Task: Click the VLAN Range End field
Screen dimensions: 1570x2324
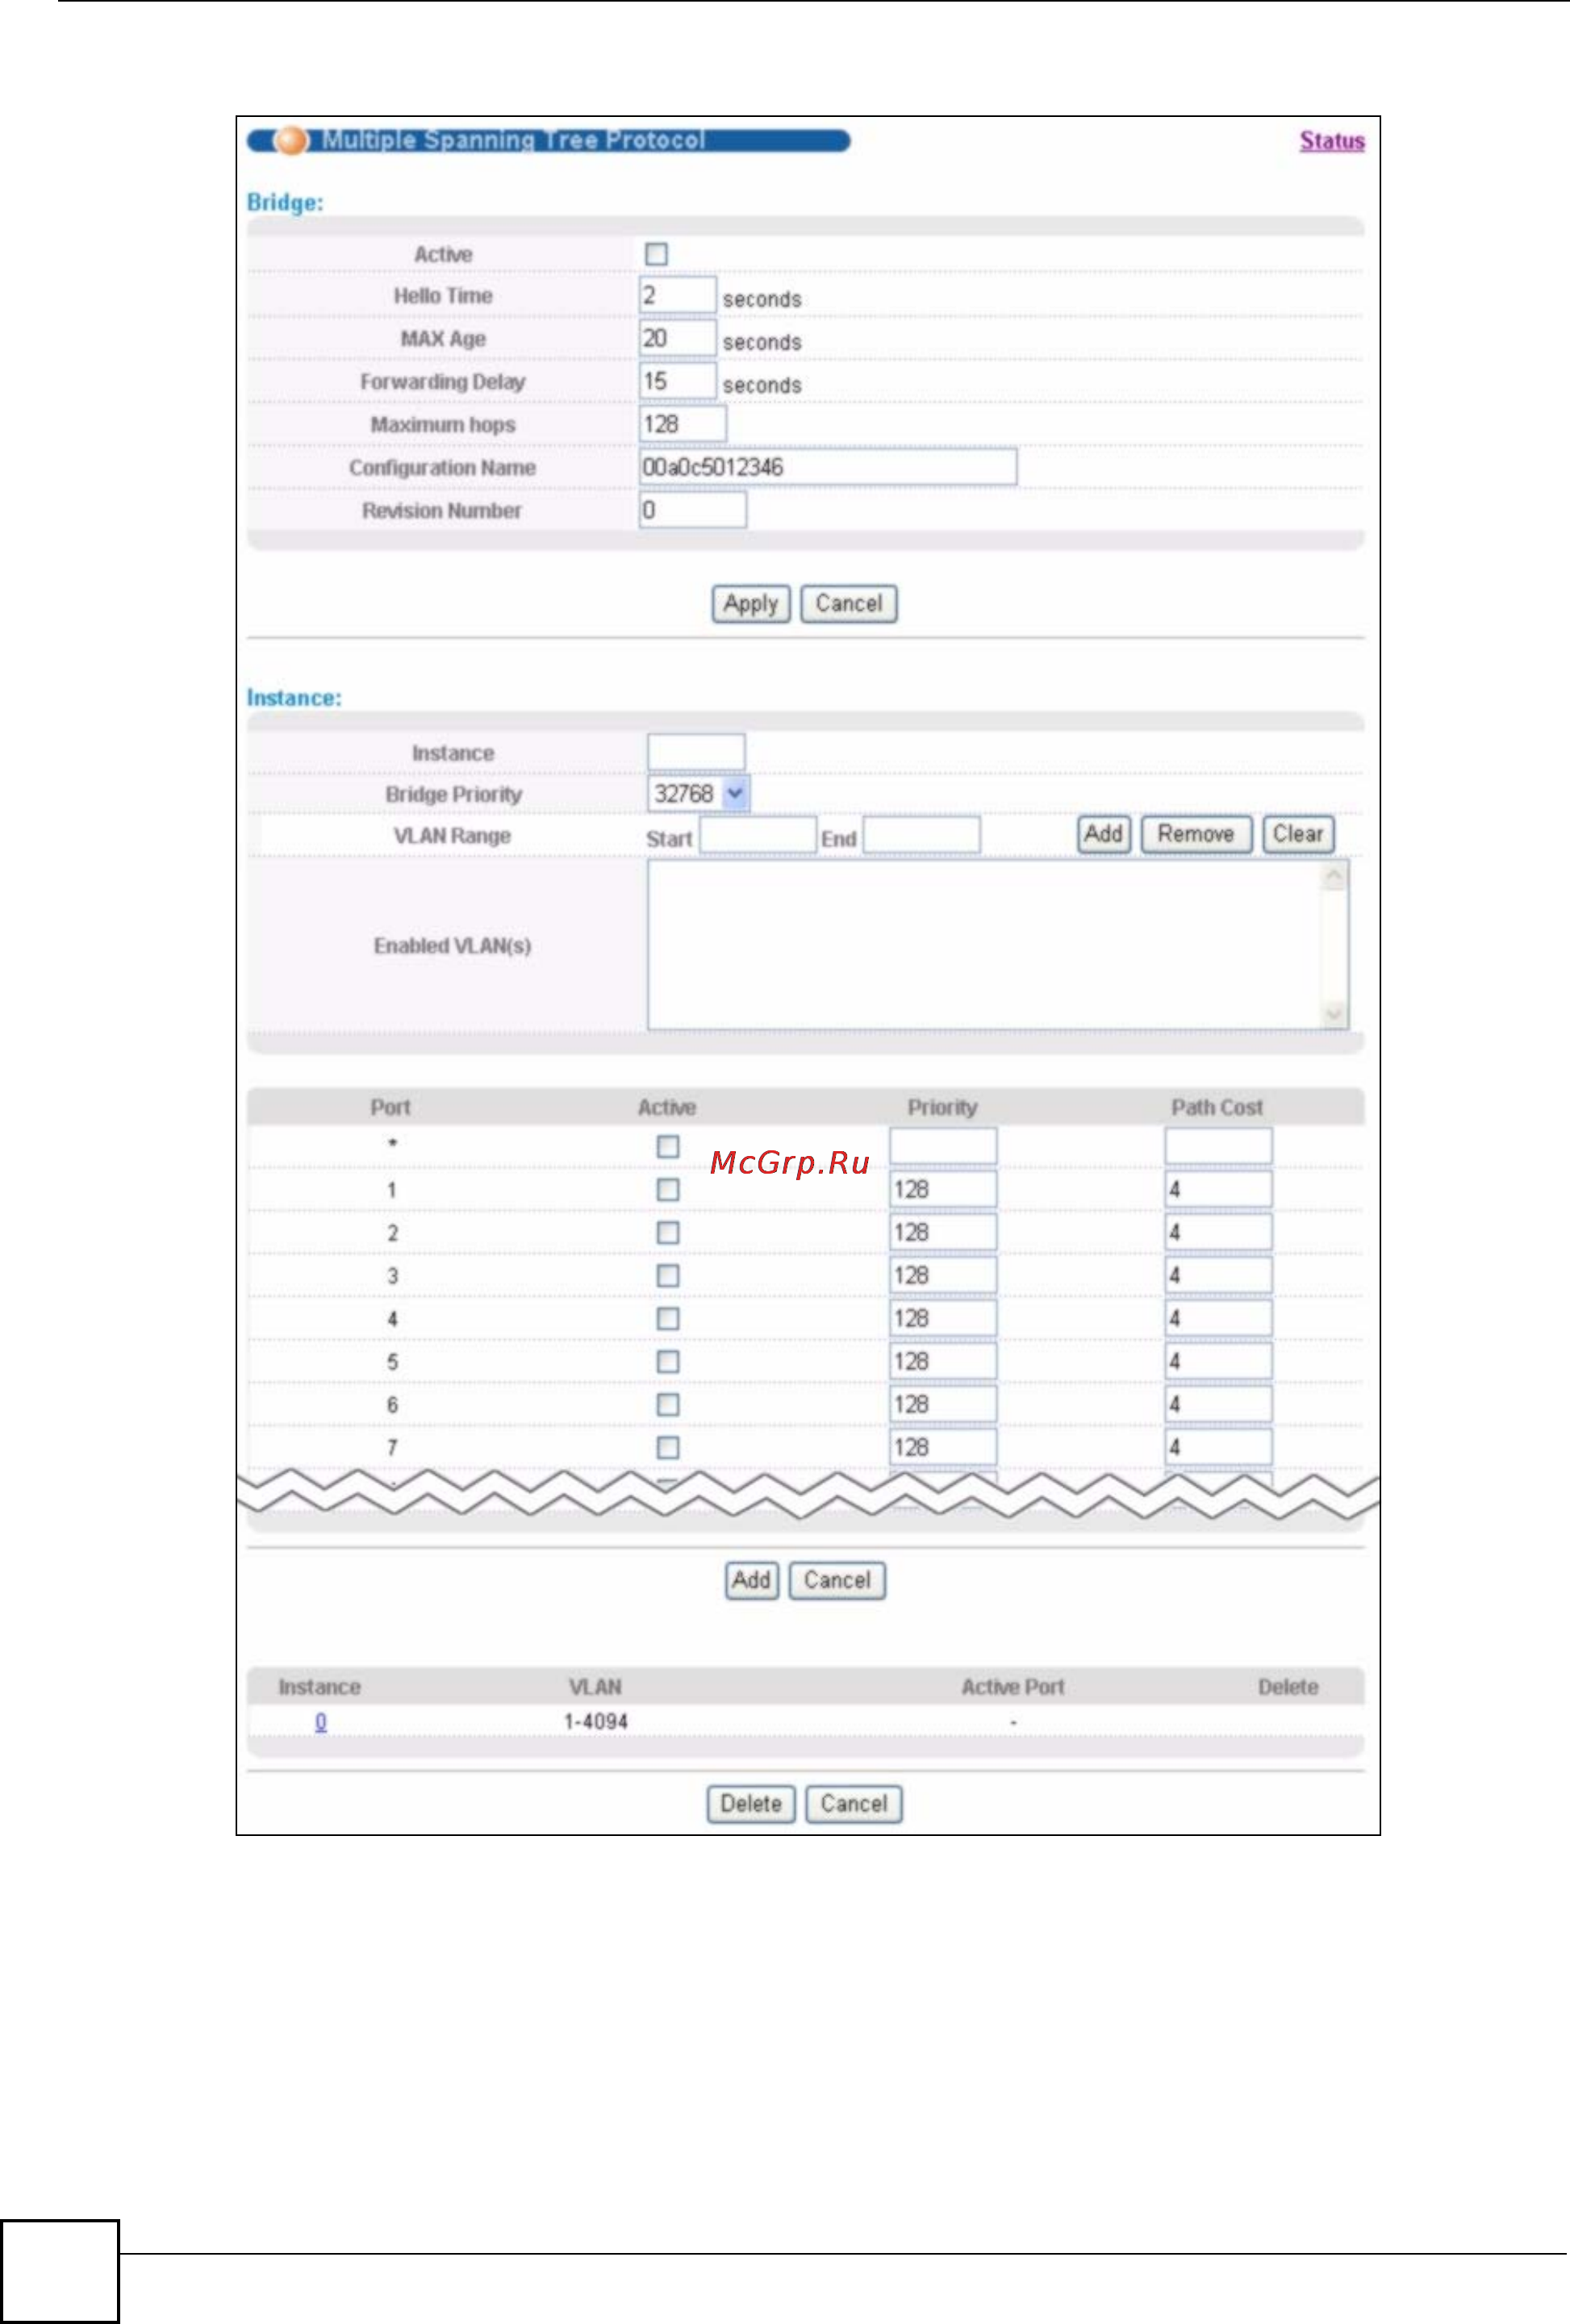Action: [922, 835]
